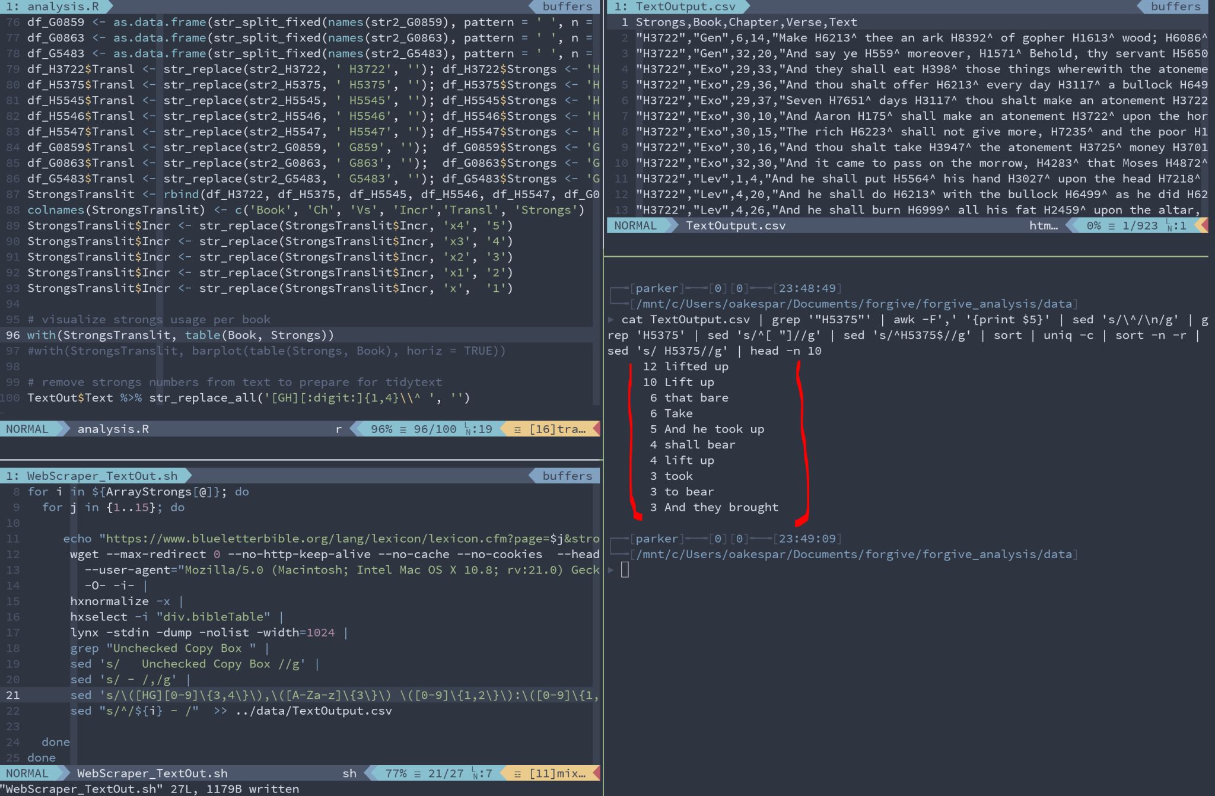
Task: Click buffers label in analysis.R pane
Action: click(567, 7)
